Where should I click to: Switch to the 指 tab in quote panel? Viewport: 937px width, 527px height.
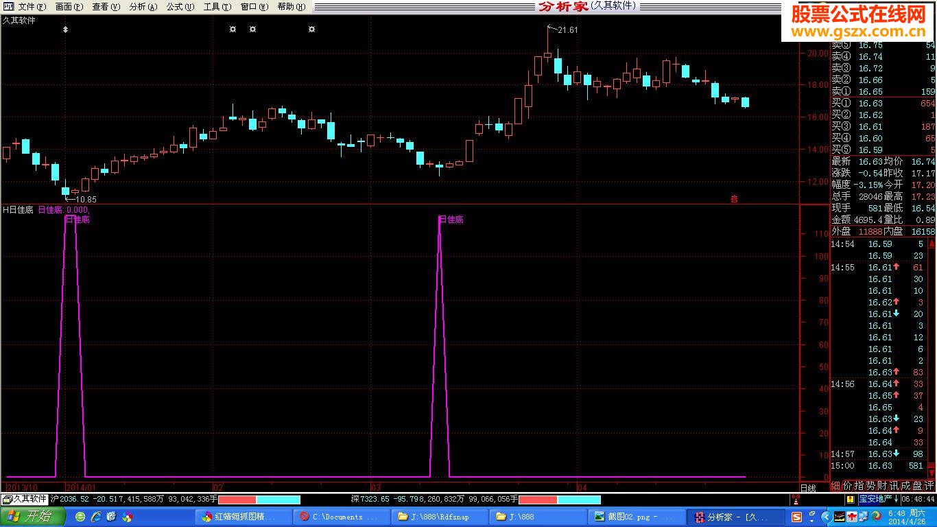(x=859, y=486)
